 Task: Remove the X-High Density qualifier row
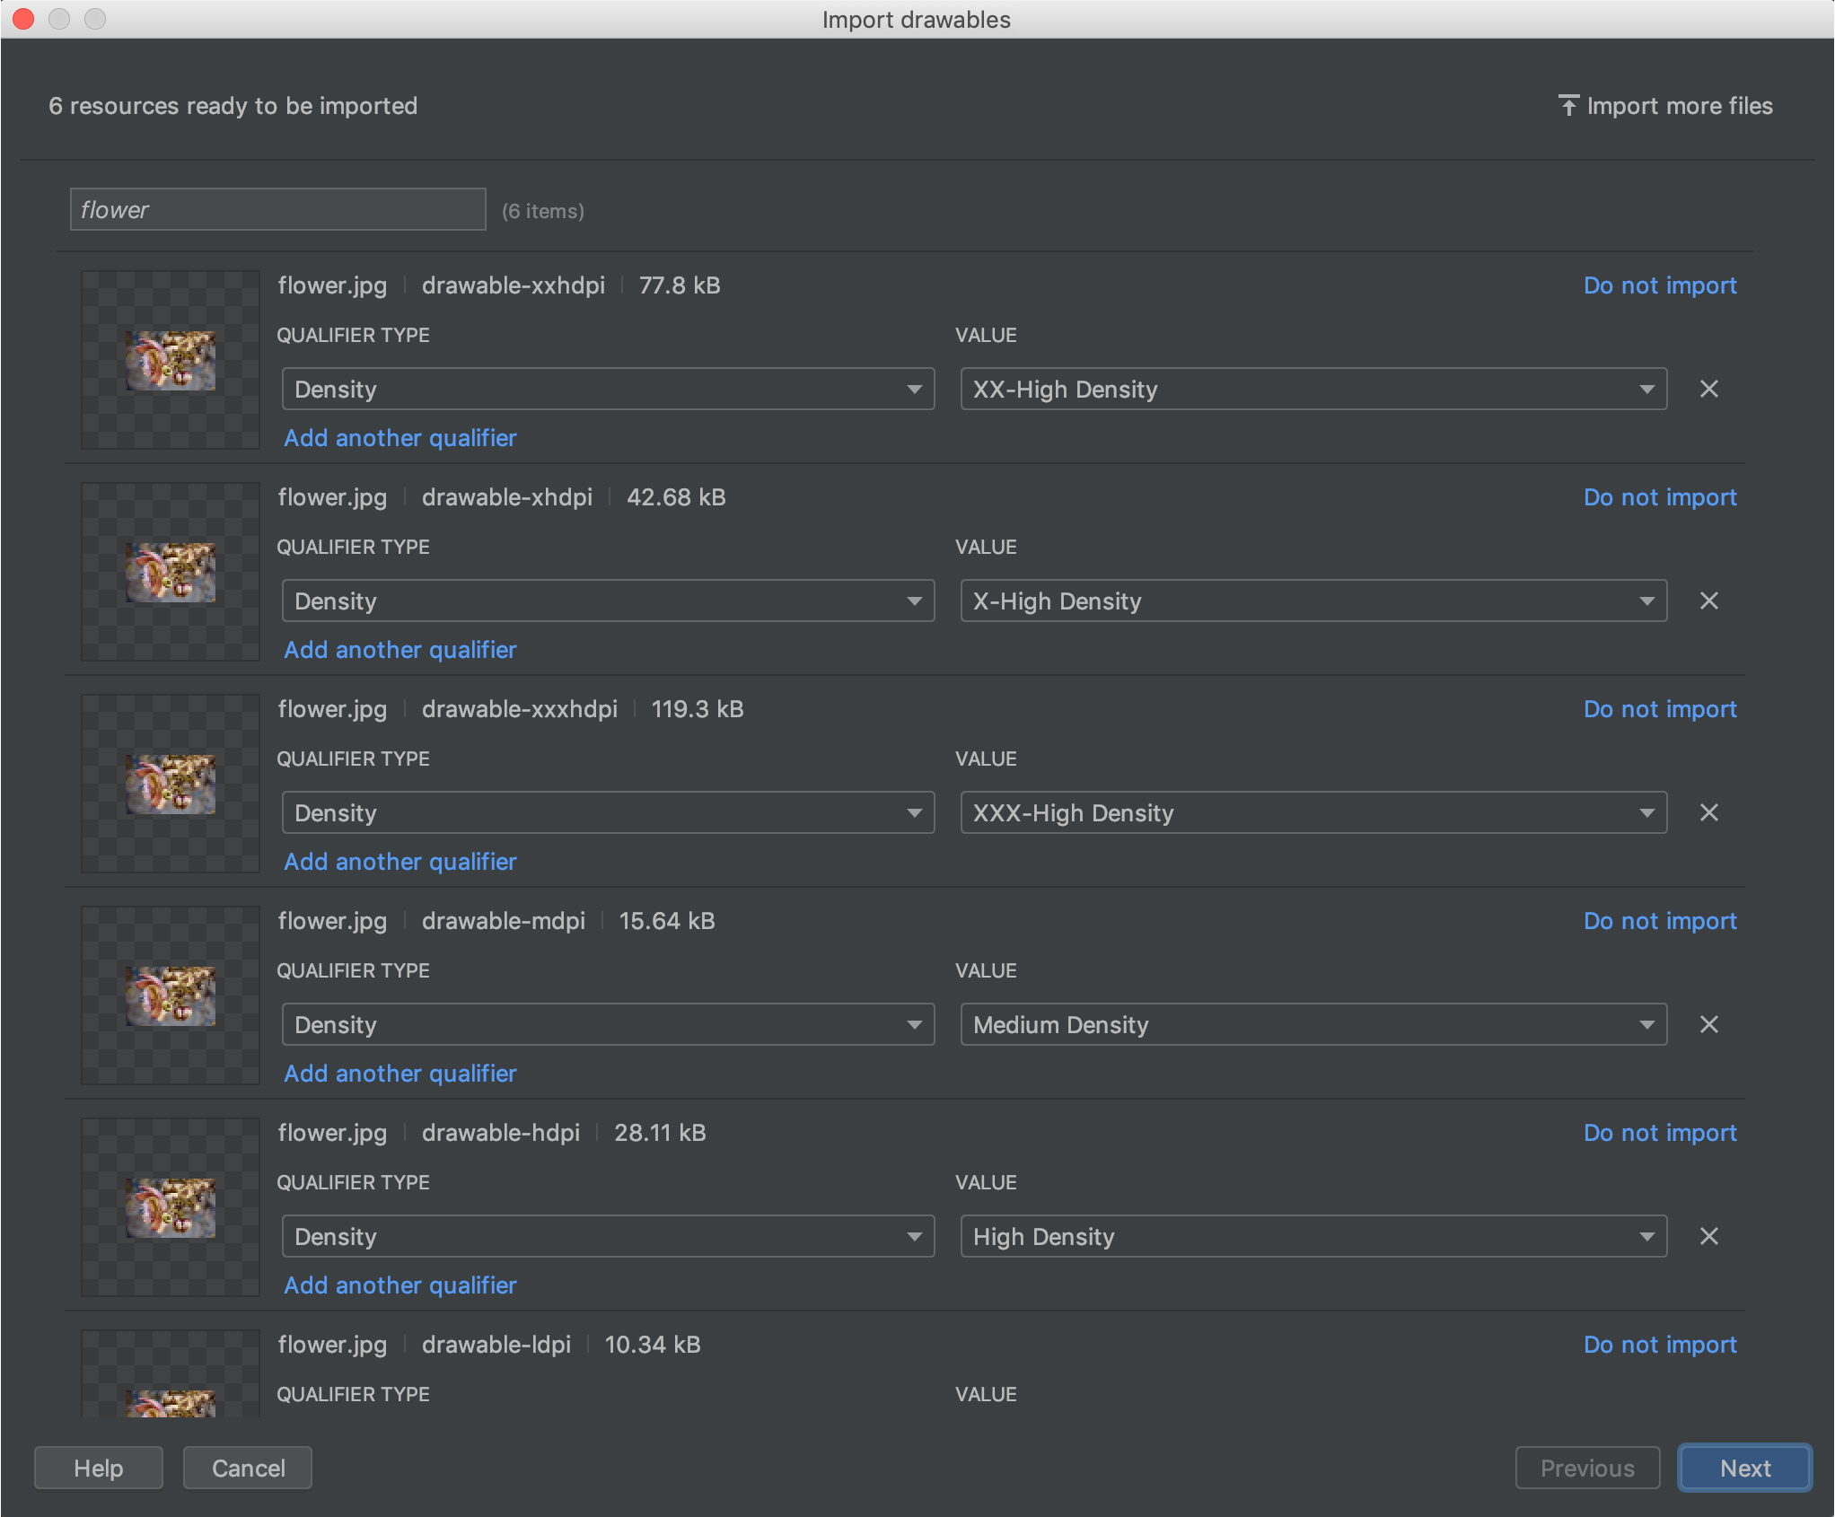(x=1708, y=601)
